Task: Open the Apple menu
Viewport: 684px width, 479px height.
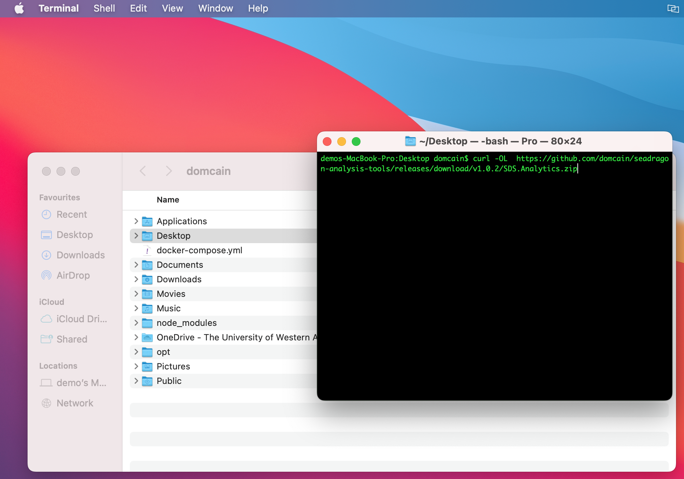Action: point(19,8)
